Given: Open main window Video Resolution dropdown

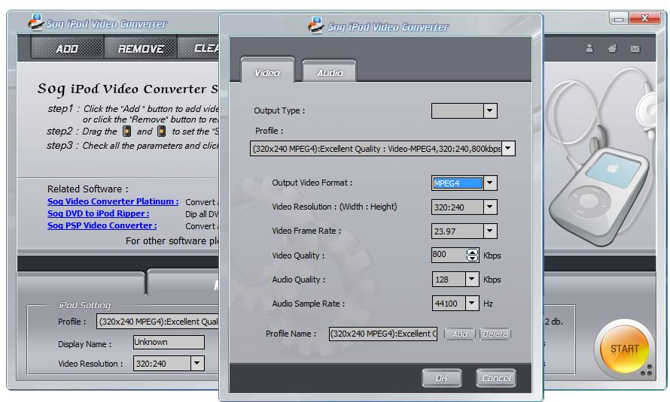Looking at the screenshot, I should coord(197,363).
